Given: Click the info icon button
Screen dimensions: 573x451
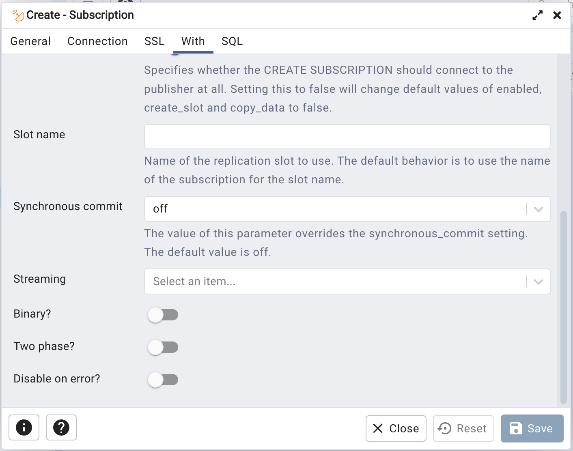Looking at the screenshot, I should coord(24,427).
